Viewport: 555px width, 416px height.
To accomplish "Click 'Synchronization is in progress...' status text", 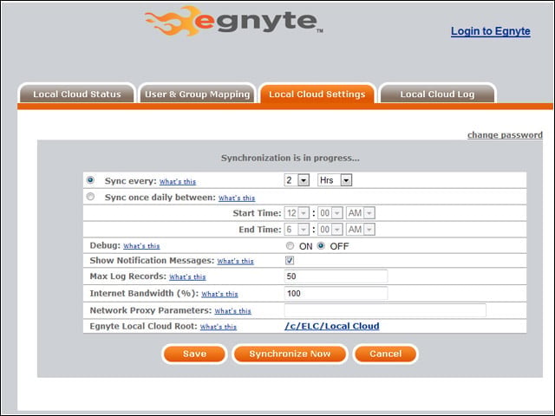I will pos(291,158).
